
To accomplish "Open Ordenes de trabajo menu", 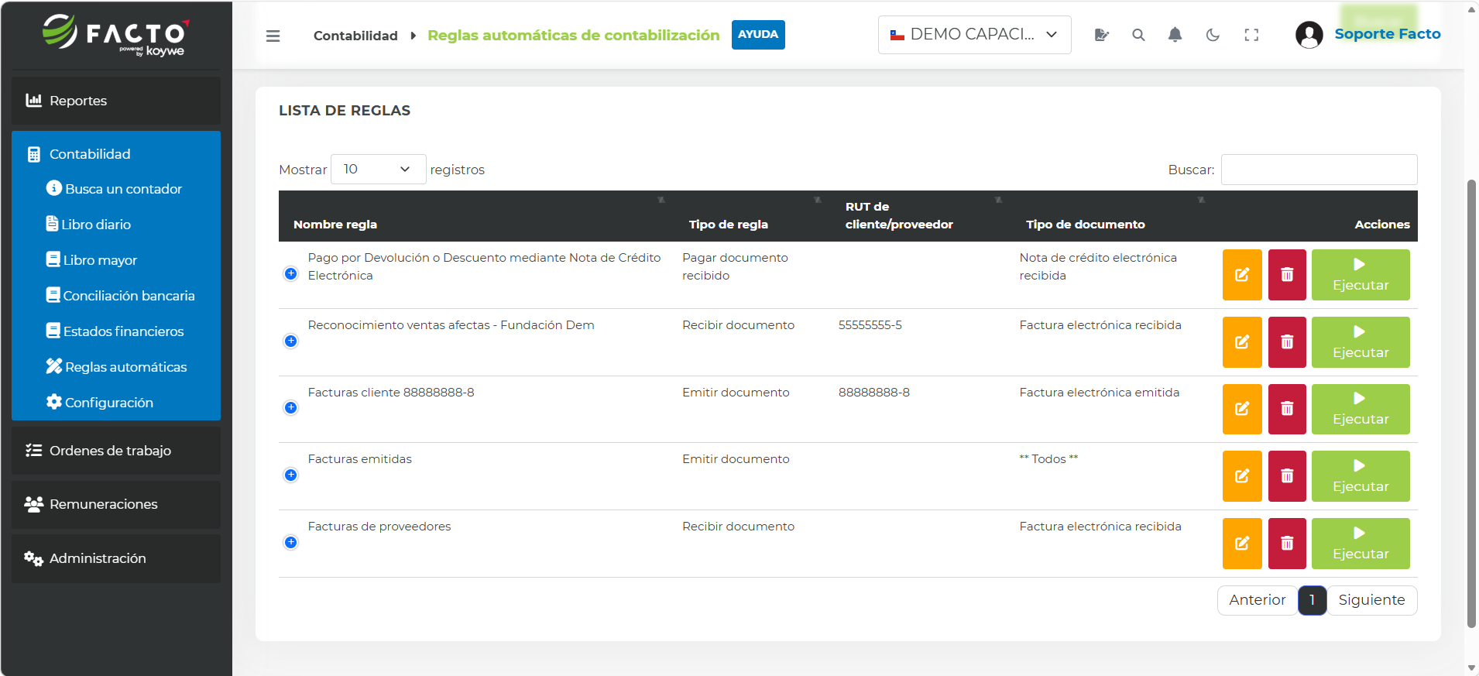I will [x=116, y=451].
